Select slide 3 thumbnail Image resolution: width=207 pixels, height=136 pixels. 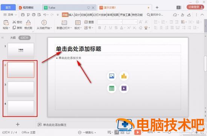tap(21, 89)
